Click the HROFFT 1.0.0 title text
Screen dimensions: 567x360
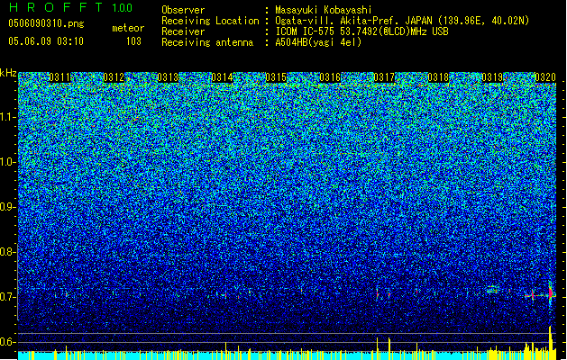pyautogui.click(x=70, y=7)
